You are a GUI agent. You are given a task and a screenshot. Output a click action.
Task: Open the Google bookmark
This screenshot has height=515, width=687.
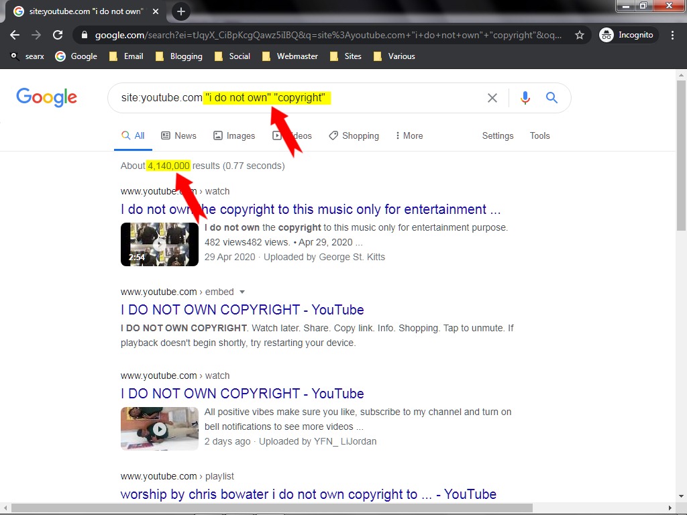(76, 56)
